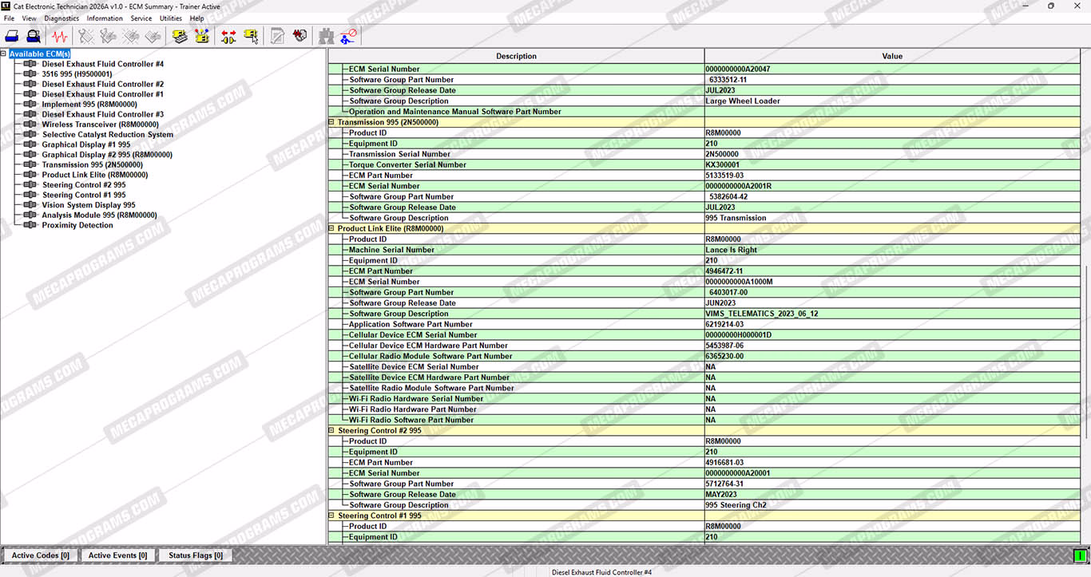Click the Active Codes [0] button

(41, 555)
